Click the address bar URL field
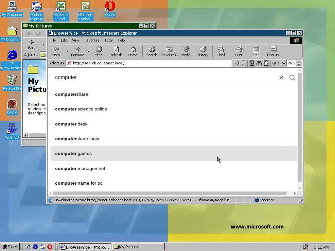This screenshot has width=335, height=251. pyautogui.click(x=149, y=63)
